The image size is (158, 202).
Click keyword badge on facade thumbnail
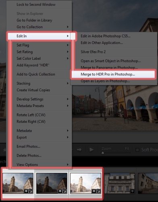pos(132,191)
